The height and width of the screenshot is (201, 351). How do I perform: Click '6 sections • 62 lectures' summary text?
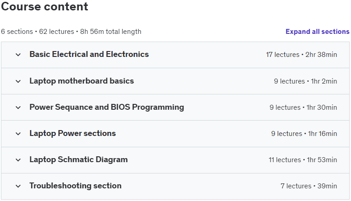[x=38, y=32]
